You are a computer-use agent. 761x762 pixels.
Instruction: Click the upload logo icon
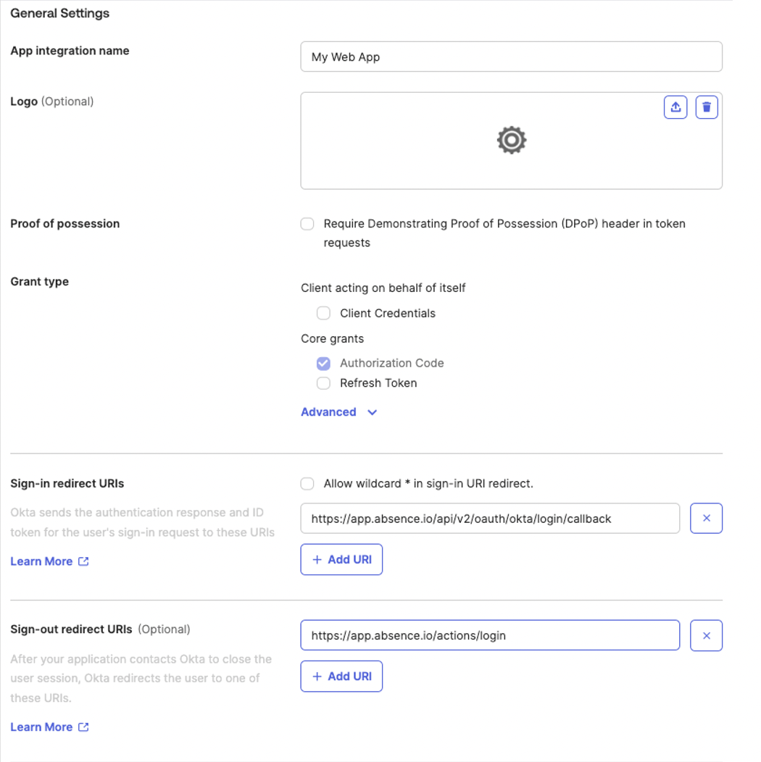click(675, 107)
